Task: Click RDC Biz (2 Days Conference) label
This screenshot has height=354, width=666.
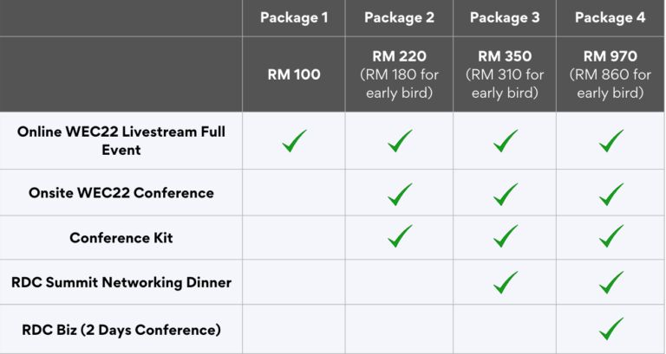Action: (121, 330)
